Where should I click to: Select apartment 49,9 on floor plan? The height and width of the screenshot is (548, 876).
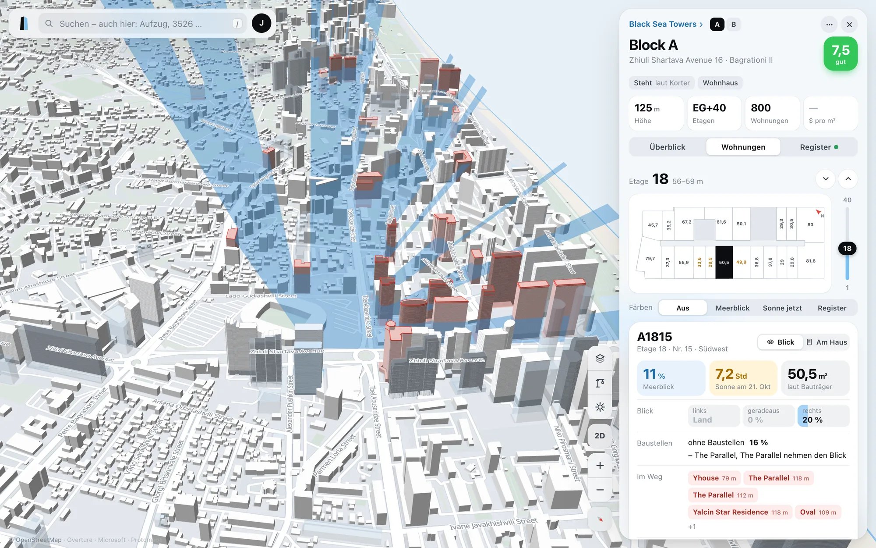tap(741, 262)
